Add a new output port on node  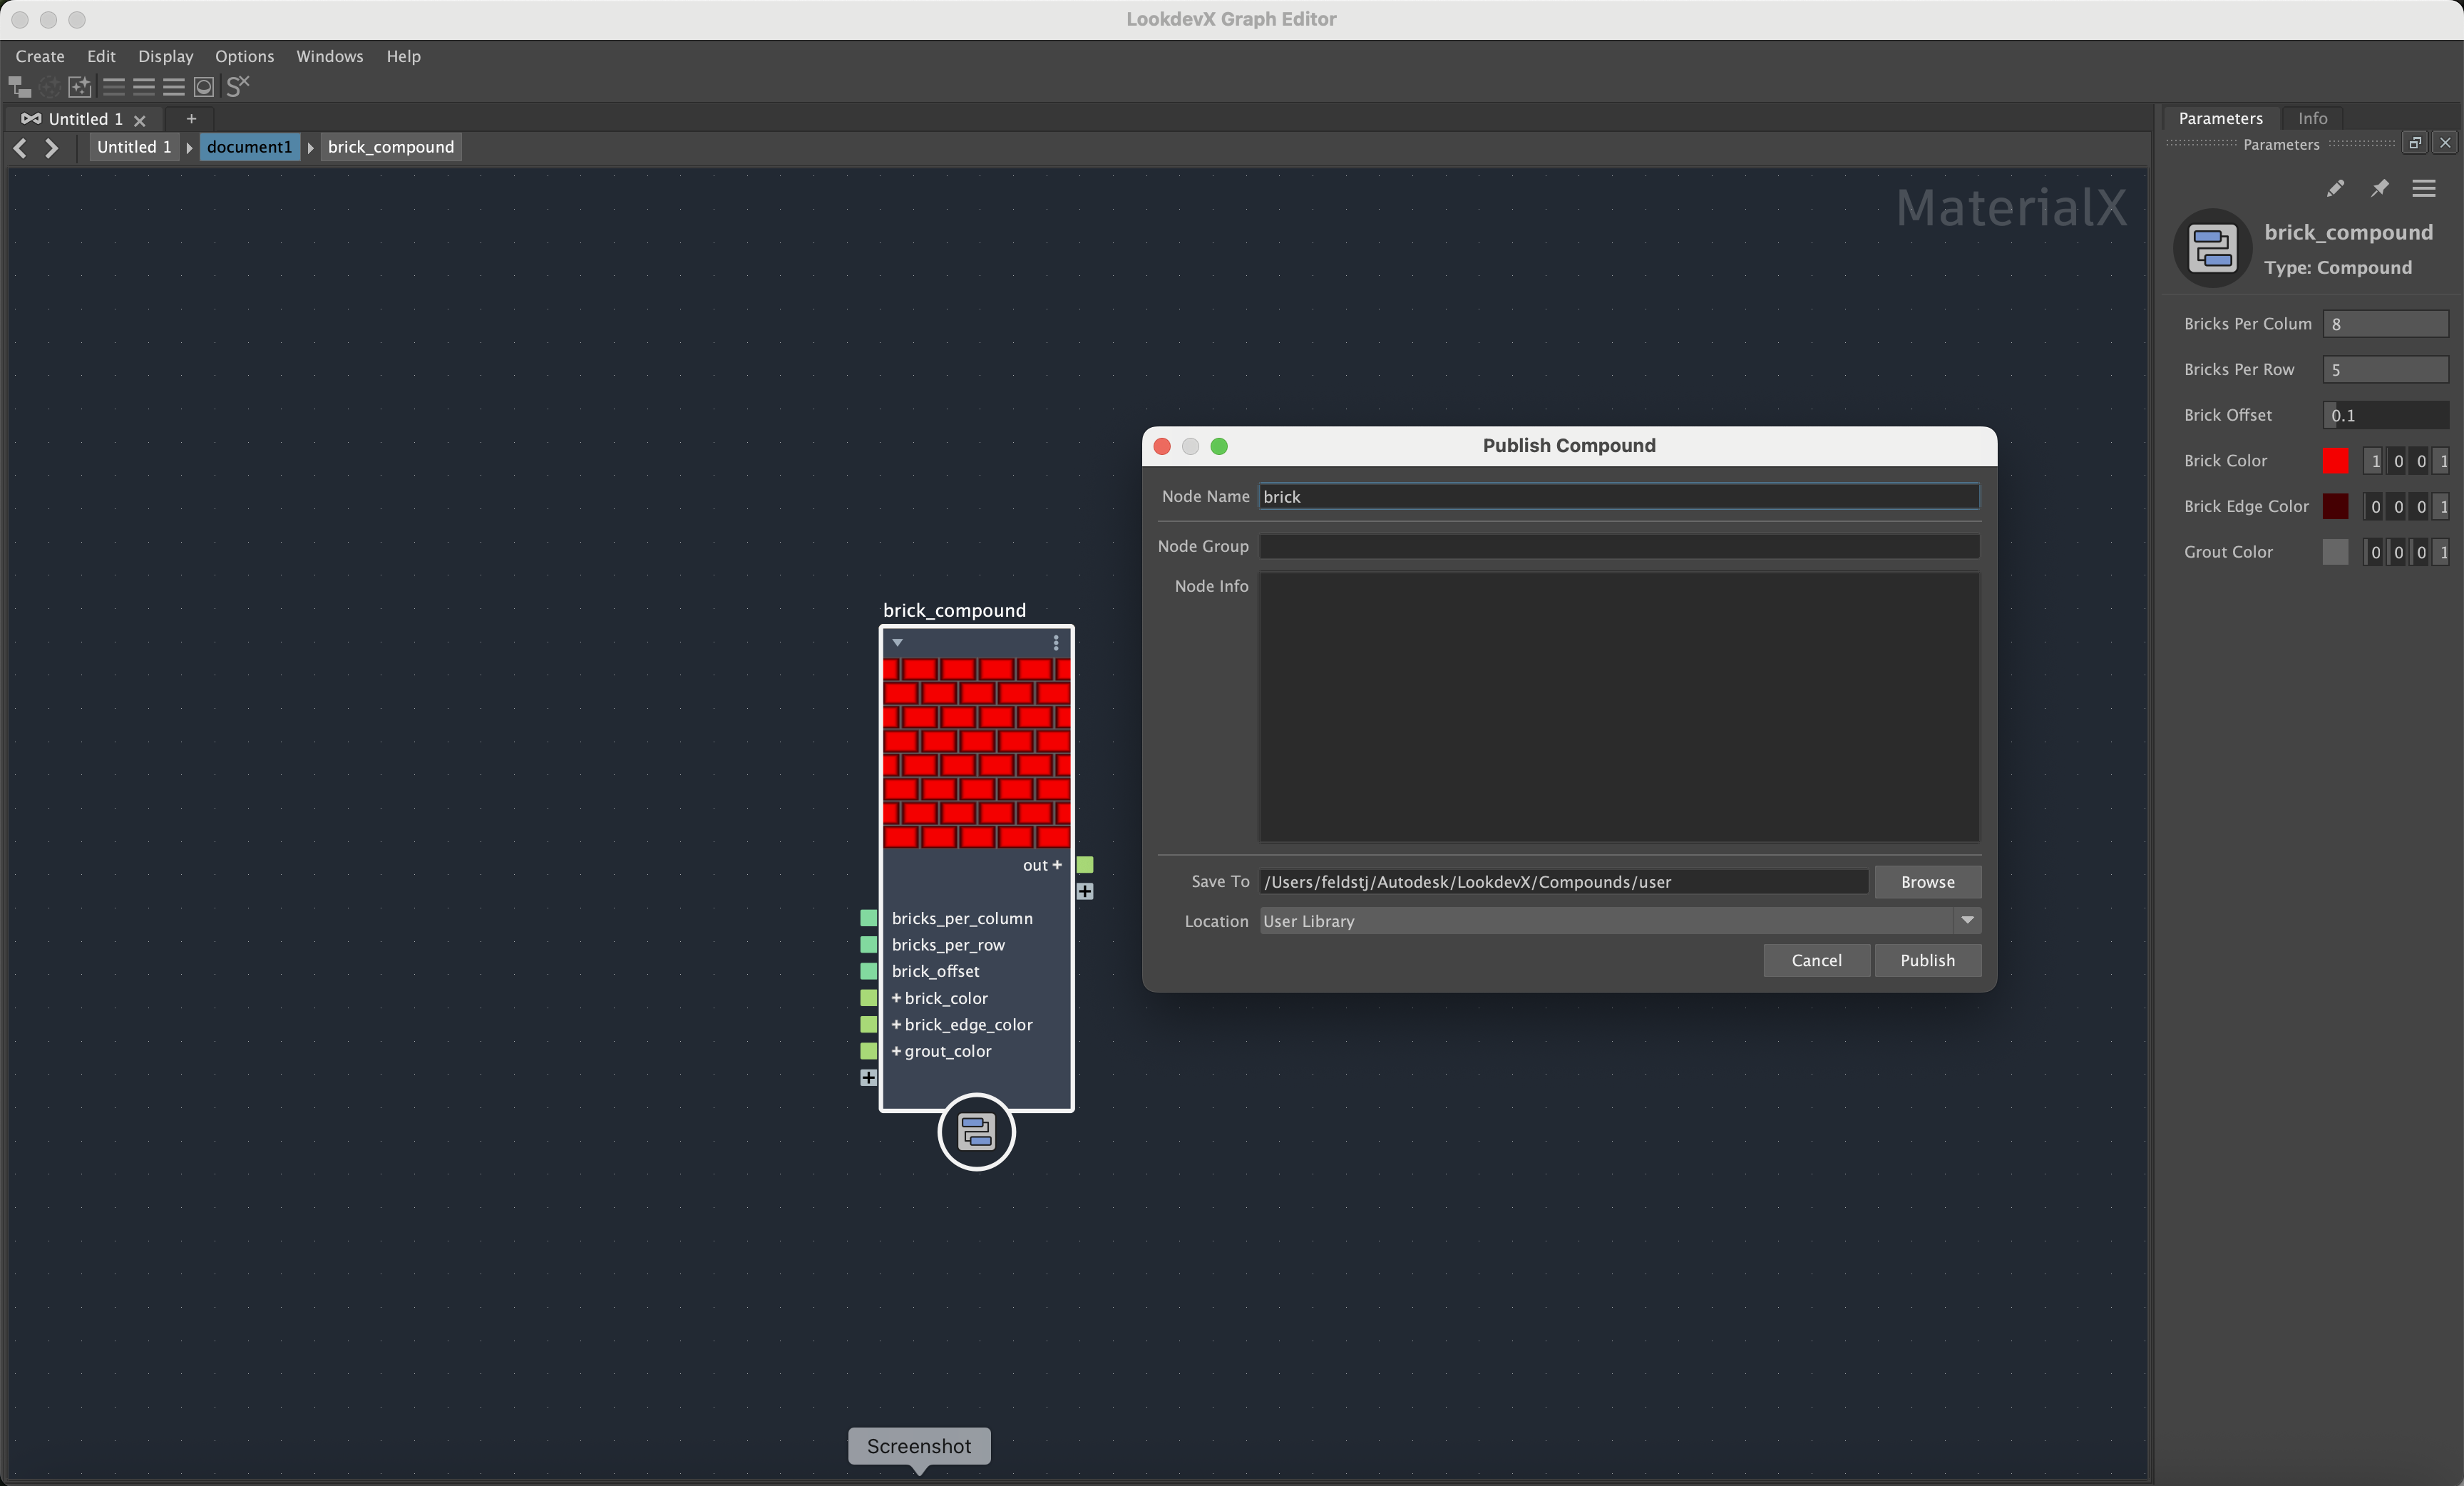(x=1085, y=891)
